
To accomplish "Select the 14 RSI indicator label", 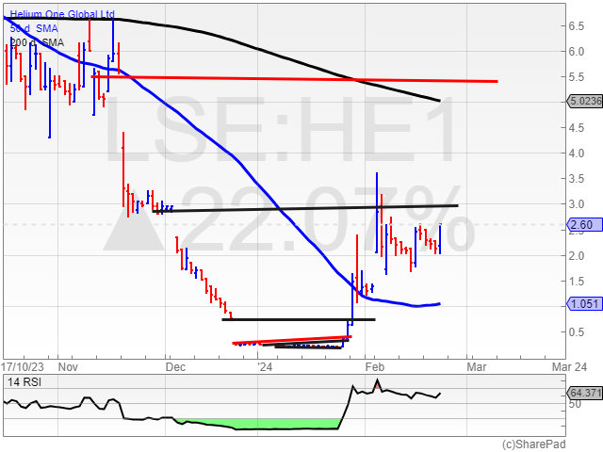I will point(24,382).
